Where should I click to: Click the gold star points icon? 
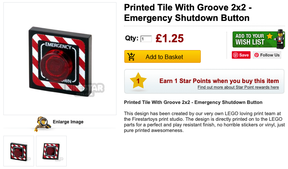click(138, 81)
